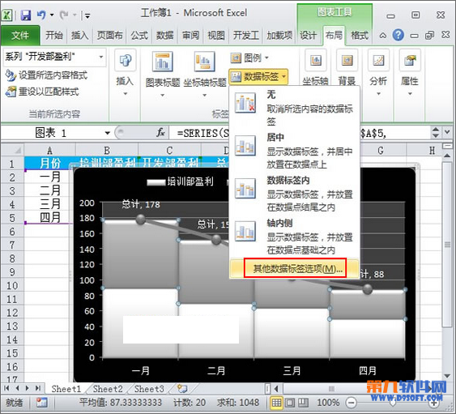Open 其他数据标签选项(M)... menu entry
This screenshot has height=414, width=456.
(295, 268)
